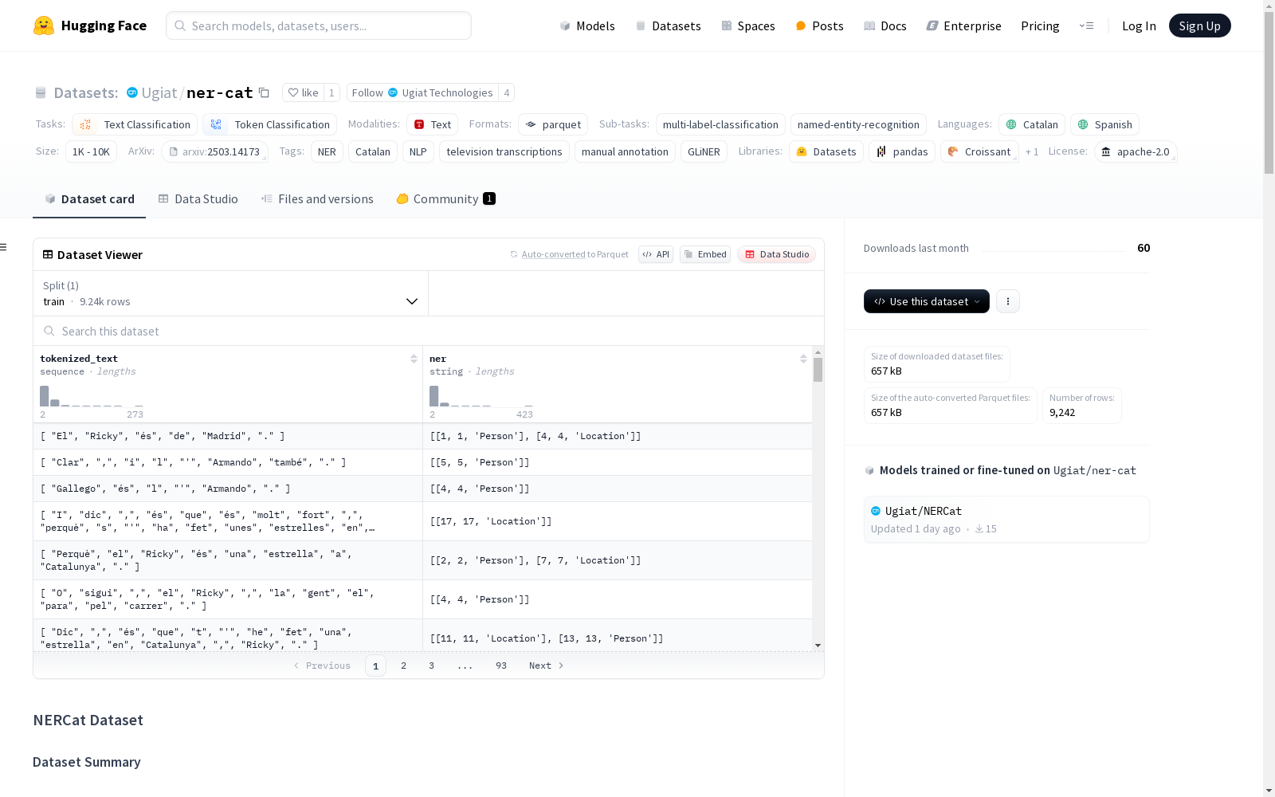Copy dataset name with copy icon
The image size is (1275, 797).
tap(265, 92)
